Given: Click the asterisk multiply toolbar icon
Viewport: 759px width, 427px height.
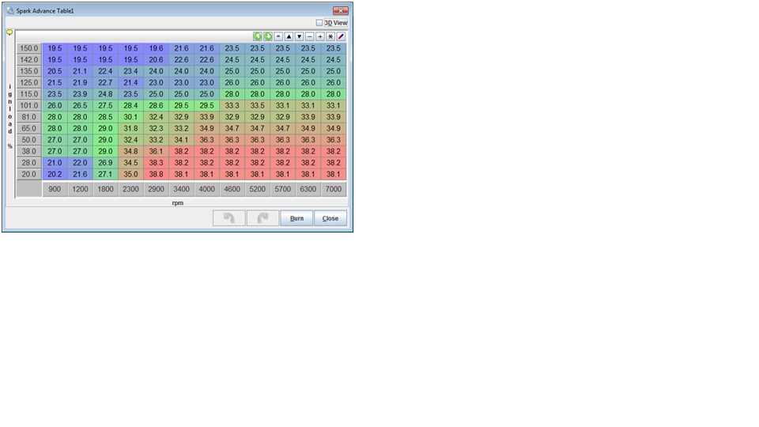Looking at the screenshot, I should (x=330, y=36).
